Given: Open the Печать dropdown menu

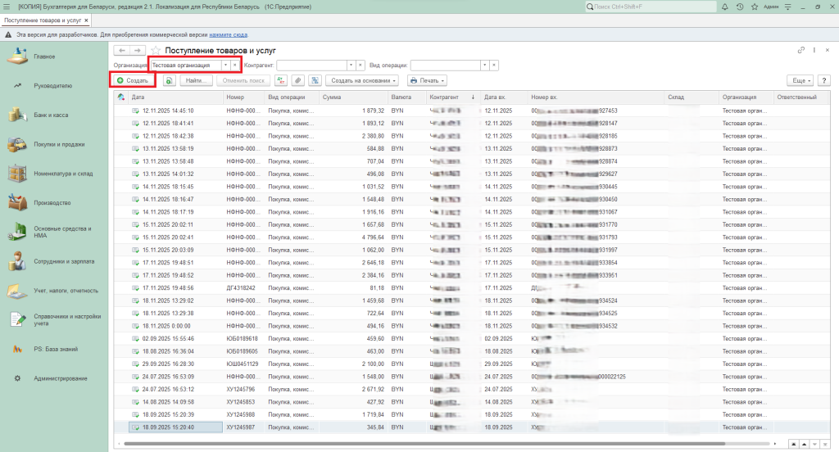Looking at the screenshot, I should coord(427,81).
